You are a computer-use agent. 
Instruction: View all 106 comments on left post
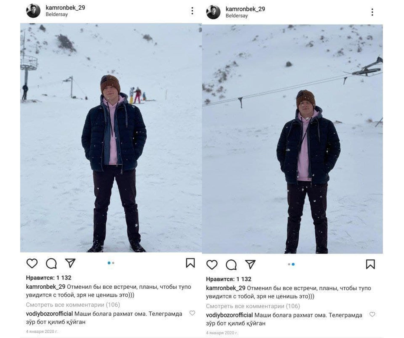click(x=73, y=305)
